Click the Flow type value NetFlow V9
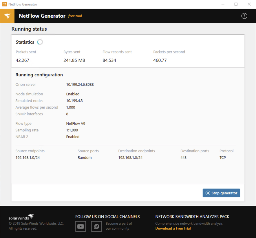The height and width of the screenshot is (238, 256). [x=76, y=123]
